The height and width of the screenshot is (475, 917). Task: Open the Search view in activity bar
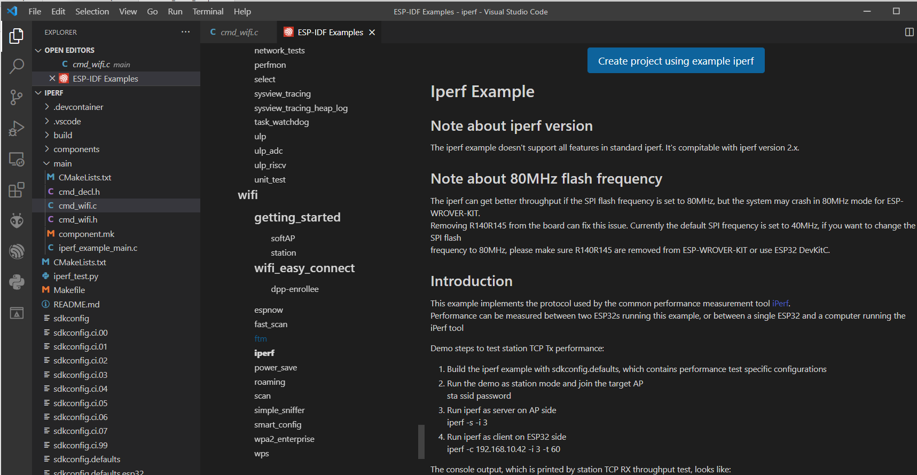17,66
